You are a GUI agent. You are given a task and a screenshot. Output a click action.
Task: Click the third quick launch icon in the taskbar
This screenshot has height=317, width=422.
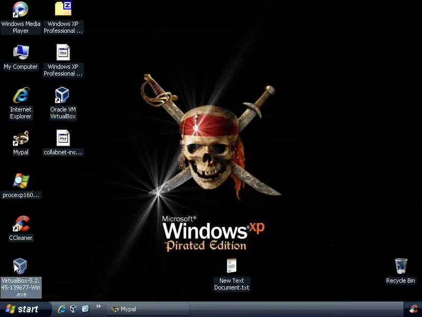tap(85, 309)
